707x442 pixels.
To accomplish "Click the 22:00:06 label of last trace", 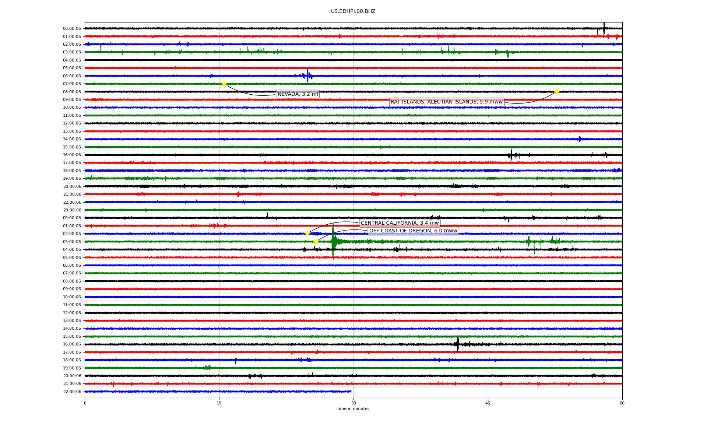I will pos(72,392).
